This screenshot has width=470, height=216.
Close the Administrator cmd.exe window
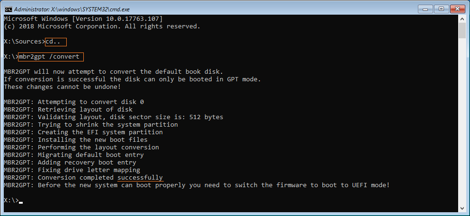coord(457,9)
